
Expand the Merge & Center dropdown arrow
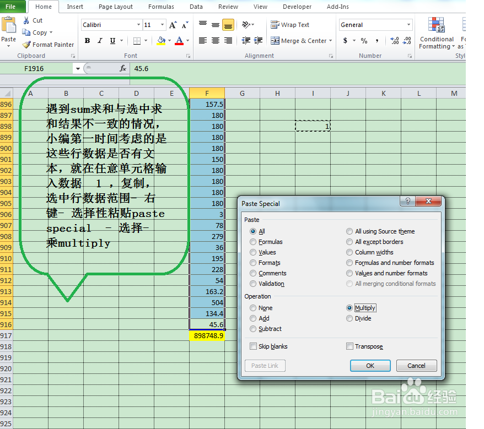[x=330, y=41]
